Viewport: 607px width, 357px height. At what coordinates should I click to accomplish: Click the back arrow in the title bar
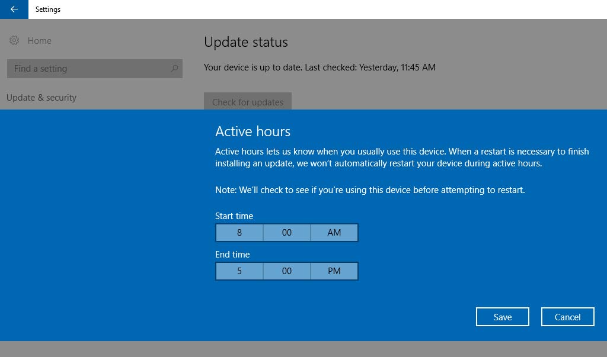[x=14, y=9]
